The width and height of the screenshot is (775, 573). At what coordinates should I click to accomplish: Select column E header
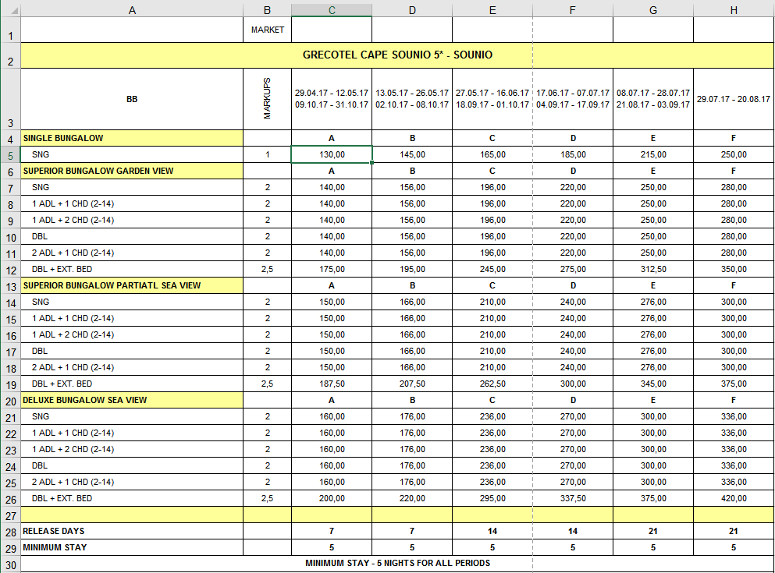click(492, 10)
